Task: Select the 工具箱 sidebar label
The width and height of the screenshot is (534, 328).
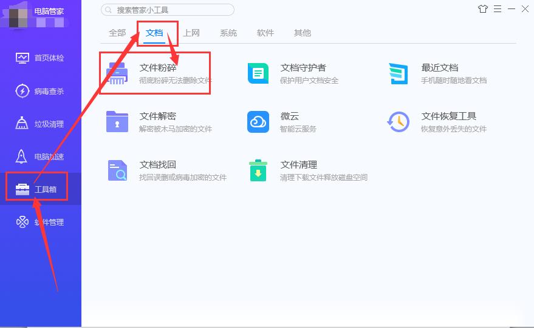Action: pyautogui.click(x=46, y=189)
